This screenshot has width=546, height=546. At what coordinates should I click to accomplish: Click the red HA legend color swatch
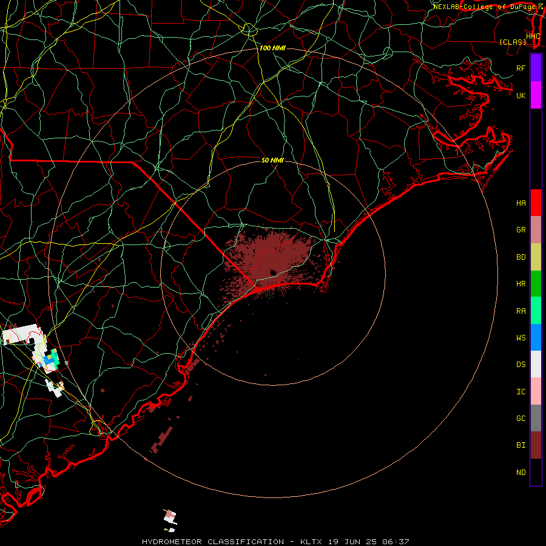tap(536, 203)
